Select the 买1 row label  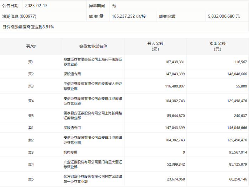(31, 62)
